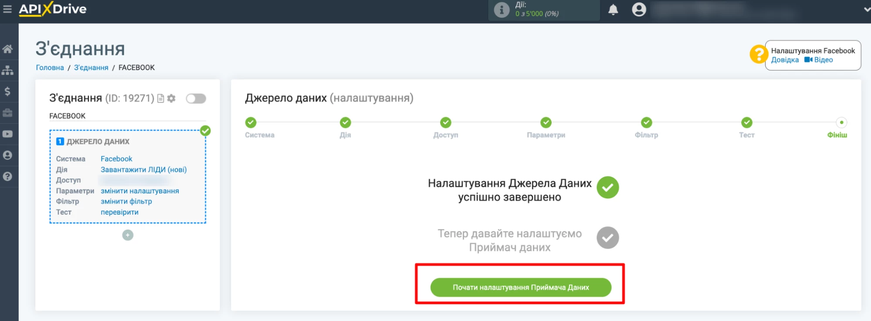Open the briefcase sidebar icon
Viewport: 871px width, 321px height.
[7, 113]
